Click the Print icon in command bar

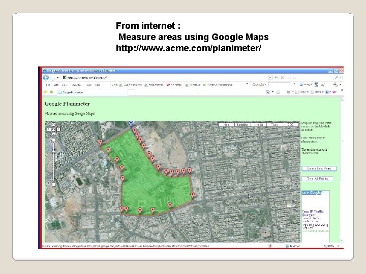pos(288,92)
